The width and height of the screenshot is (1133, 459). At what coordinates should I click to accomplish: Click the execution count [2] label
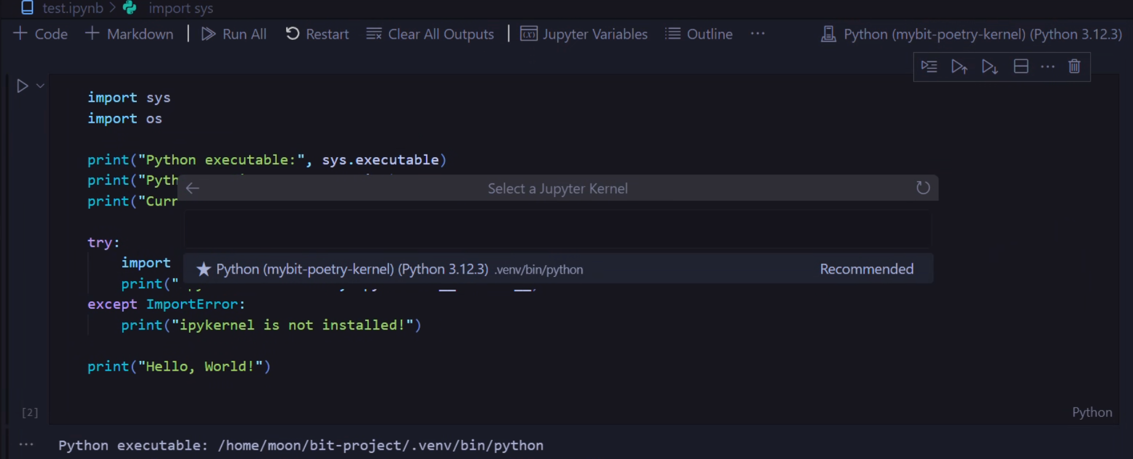point(30,412)
